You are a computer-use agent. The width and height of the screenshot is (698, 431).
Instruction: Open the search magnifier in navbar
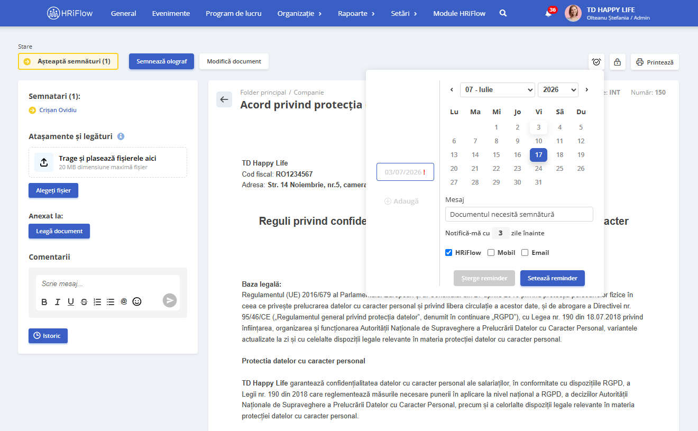pyautogui.click(x=503, y=13)
